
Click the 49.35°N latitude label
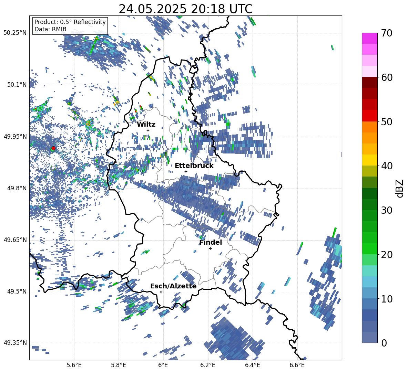click(x=15, y=343)
